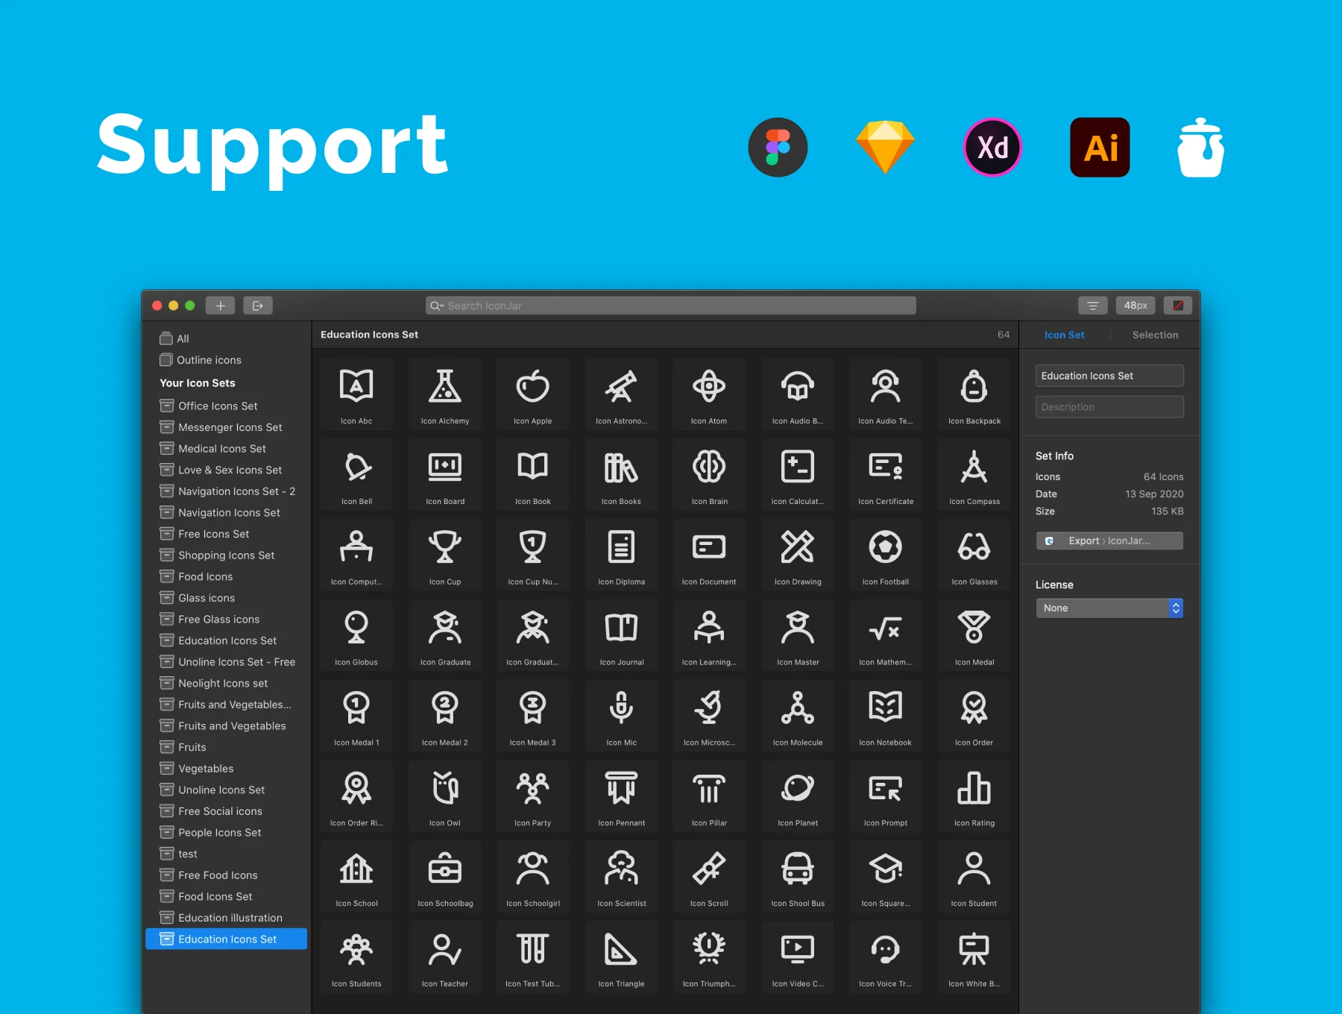1342x1014 pixels.
Task: Select the Icon Rating bar chart
Action: click(x=974, y=796)
